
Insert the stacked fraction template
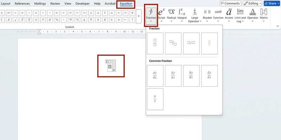[x=155, y=43]
